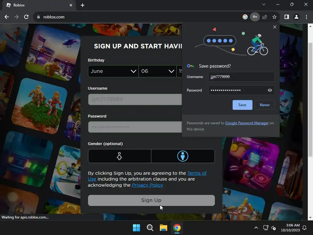
Task: Select the female gender option
Action: [x=120, y=156]
